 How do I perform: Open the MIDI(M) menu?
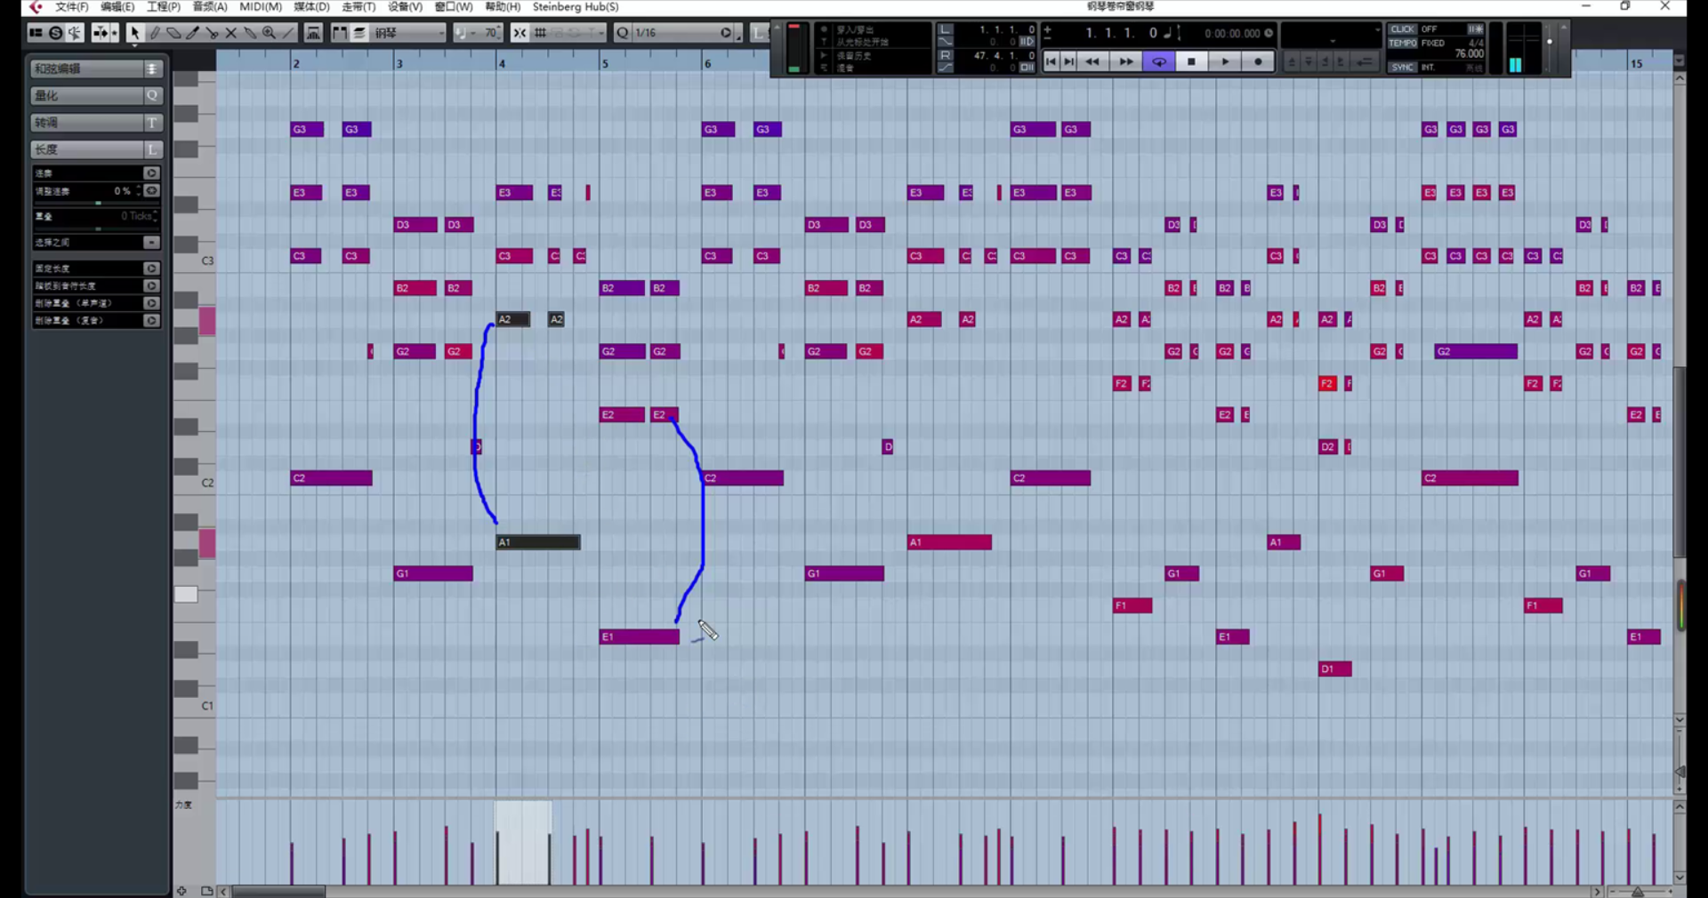tap(261, 6)
